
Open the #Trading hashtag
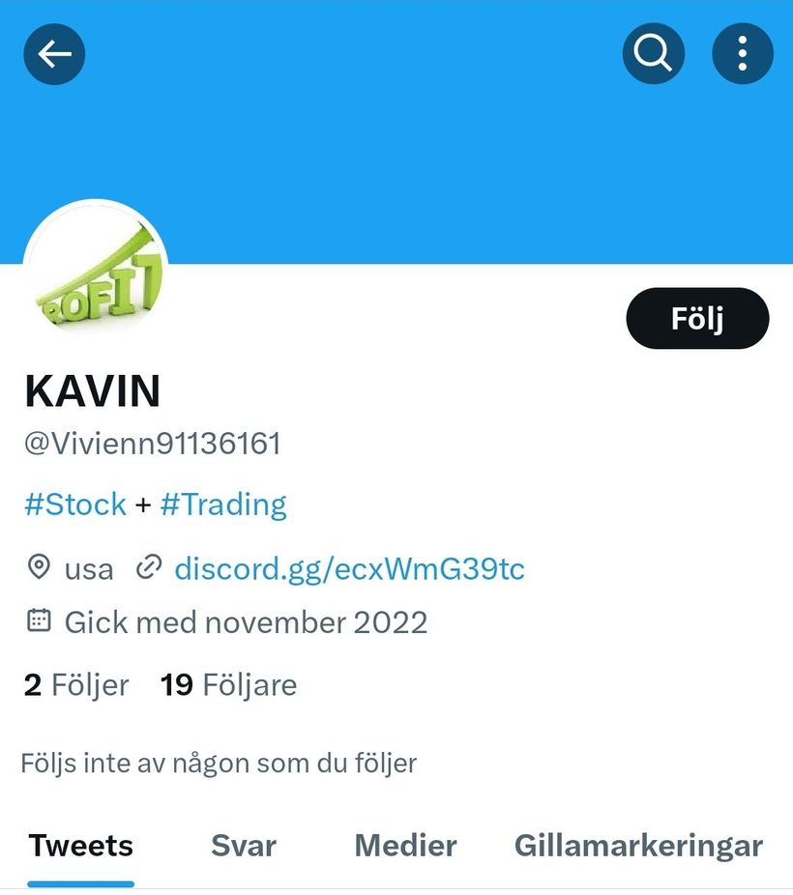pos(223,505)
